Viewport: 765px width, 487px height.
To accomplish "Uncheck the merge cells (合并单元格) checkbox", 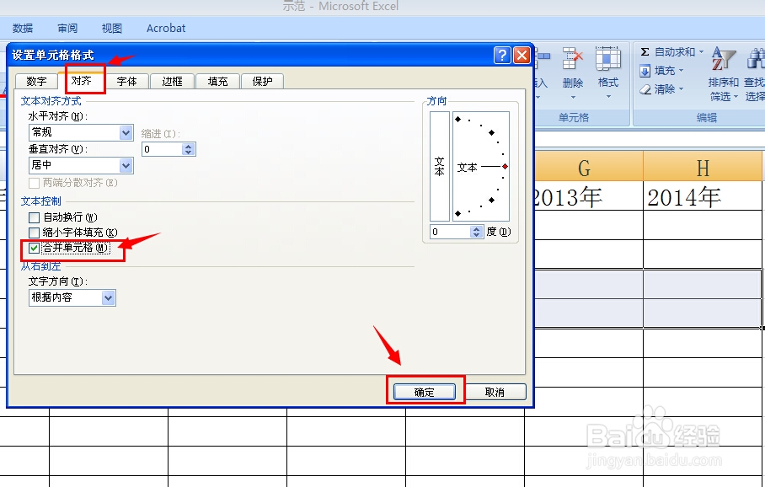I will [34, 249].
